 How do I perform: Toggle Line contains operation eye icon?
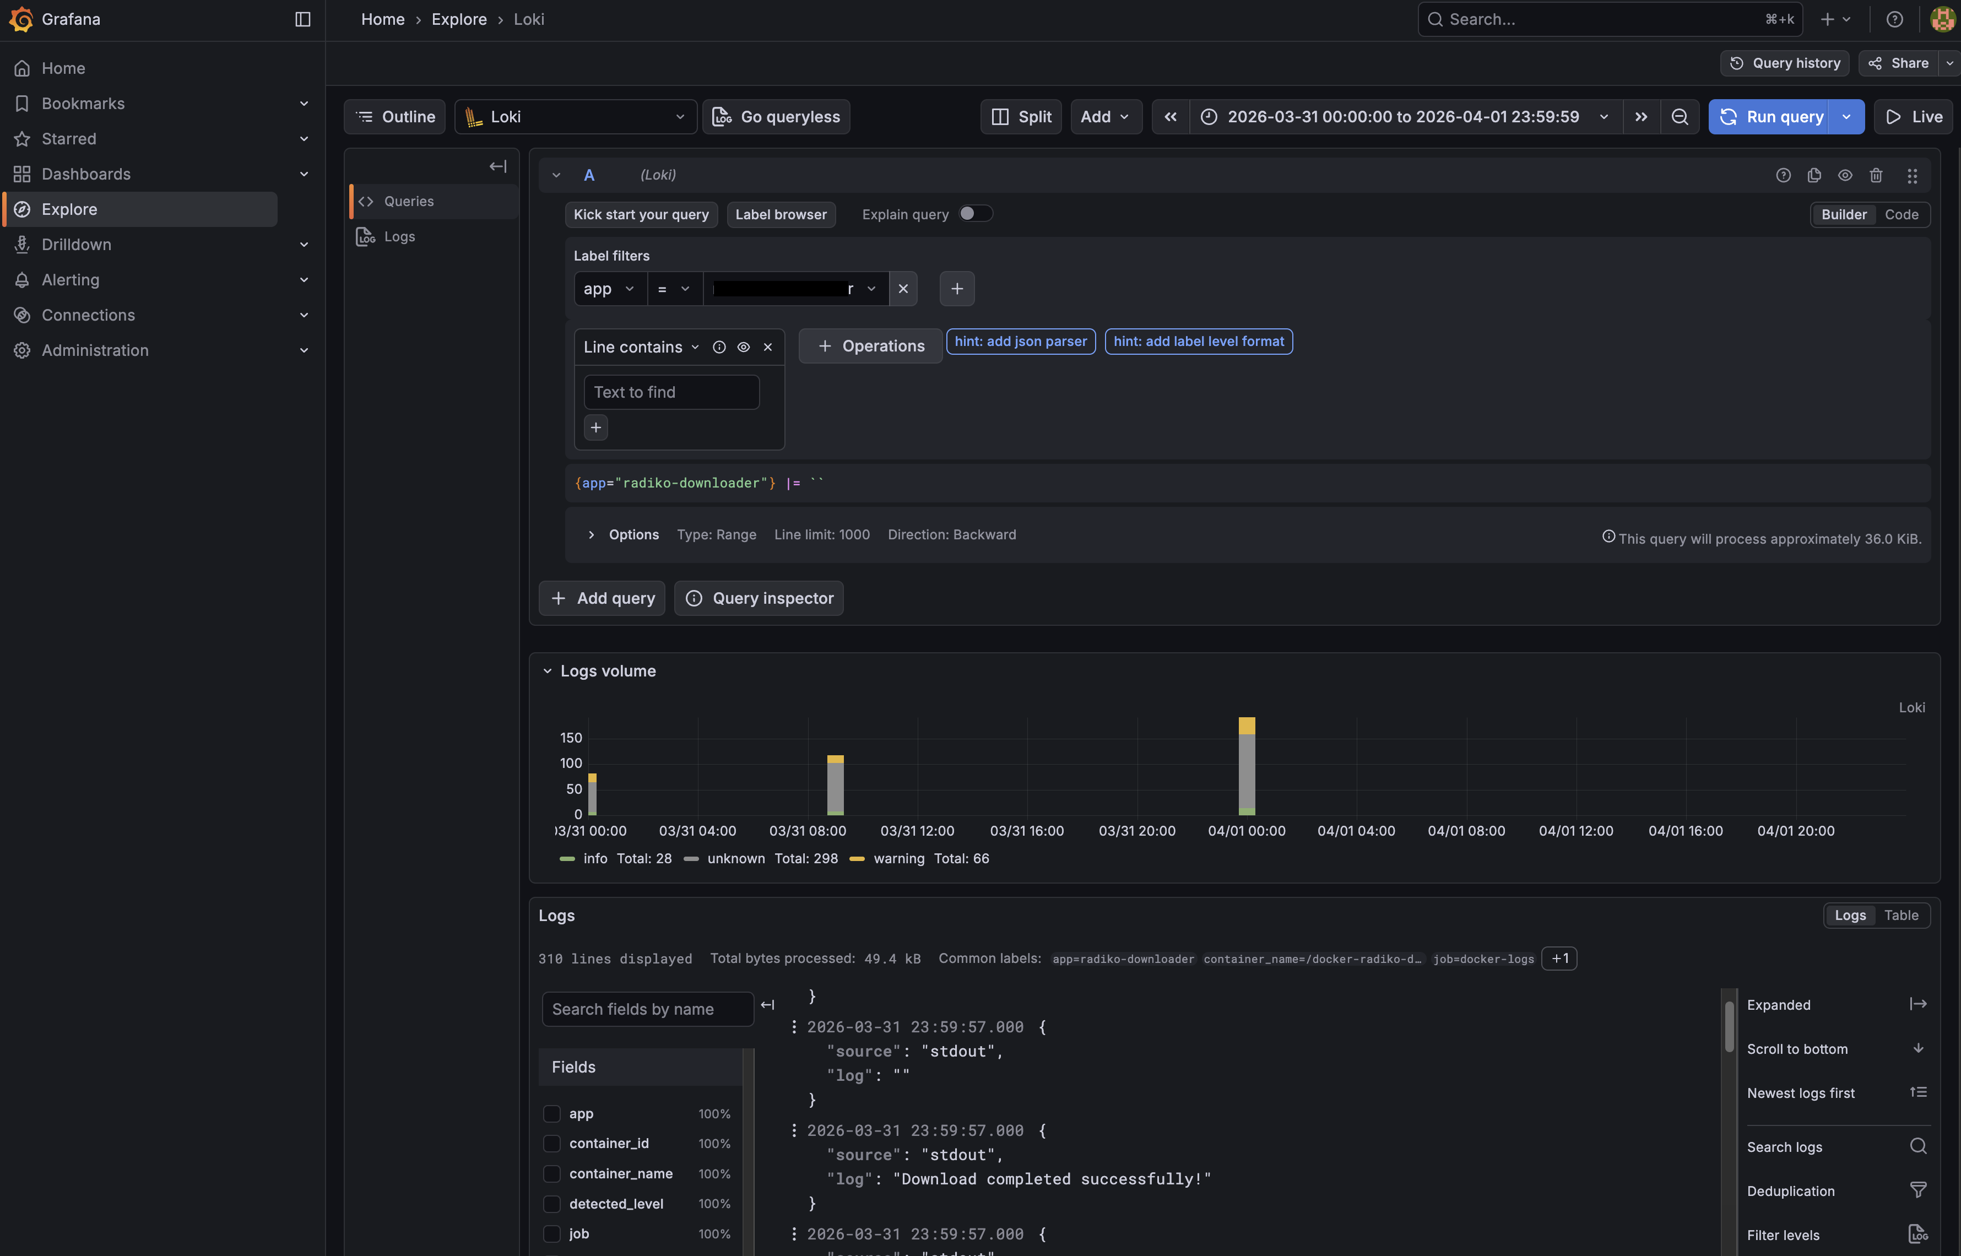(x=744, y=348)
